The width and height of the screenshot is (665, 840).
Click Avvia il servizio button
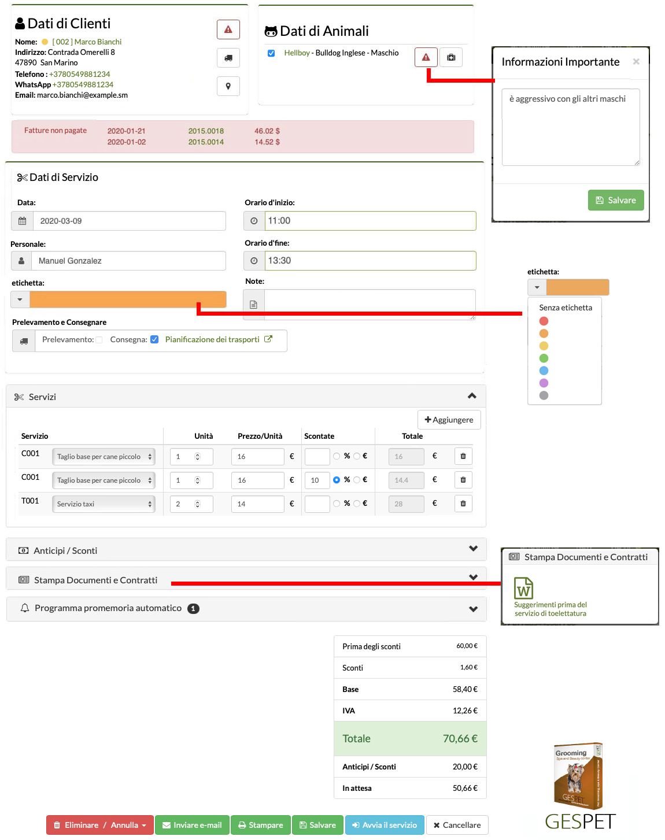click(x=385, y=825)
